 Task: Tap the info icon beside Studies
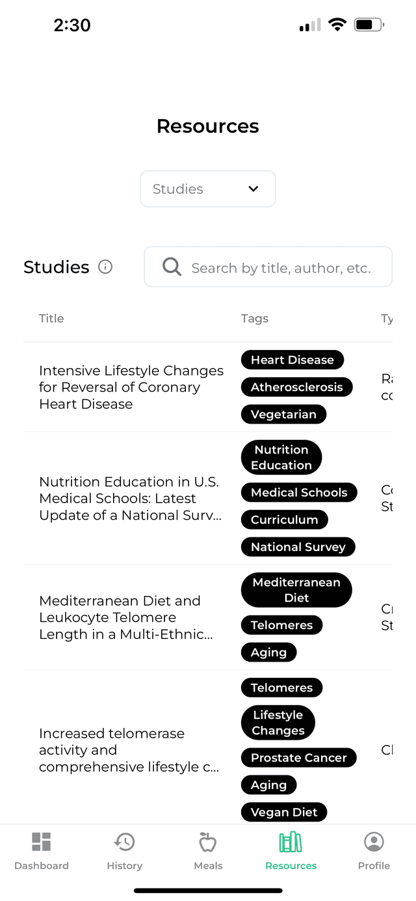pos(105,267)
